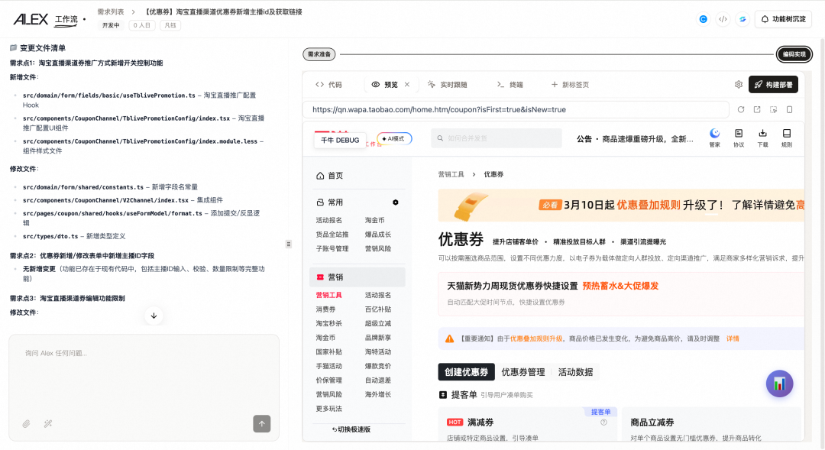Click the 创建优惠券 button
825x450 pixels.
[465, 372]
